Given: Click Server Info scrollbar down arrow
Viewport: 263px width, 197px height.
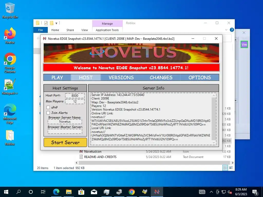Looking at the screenshot, I should (x=214, y=143).
